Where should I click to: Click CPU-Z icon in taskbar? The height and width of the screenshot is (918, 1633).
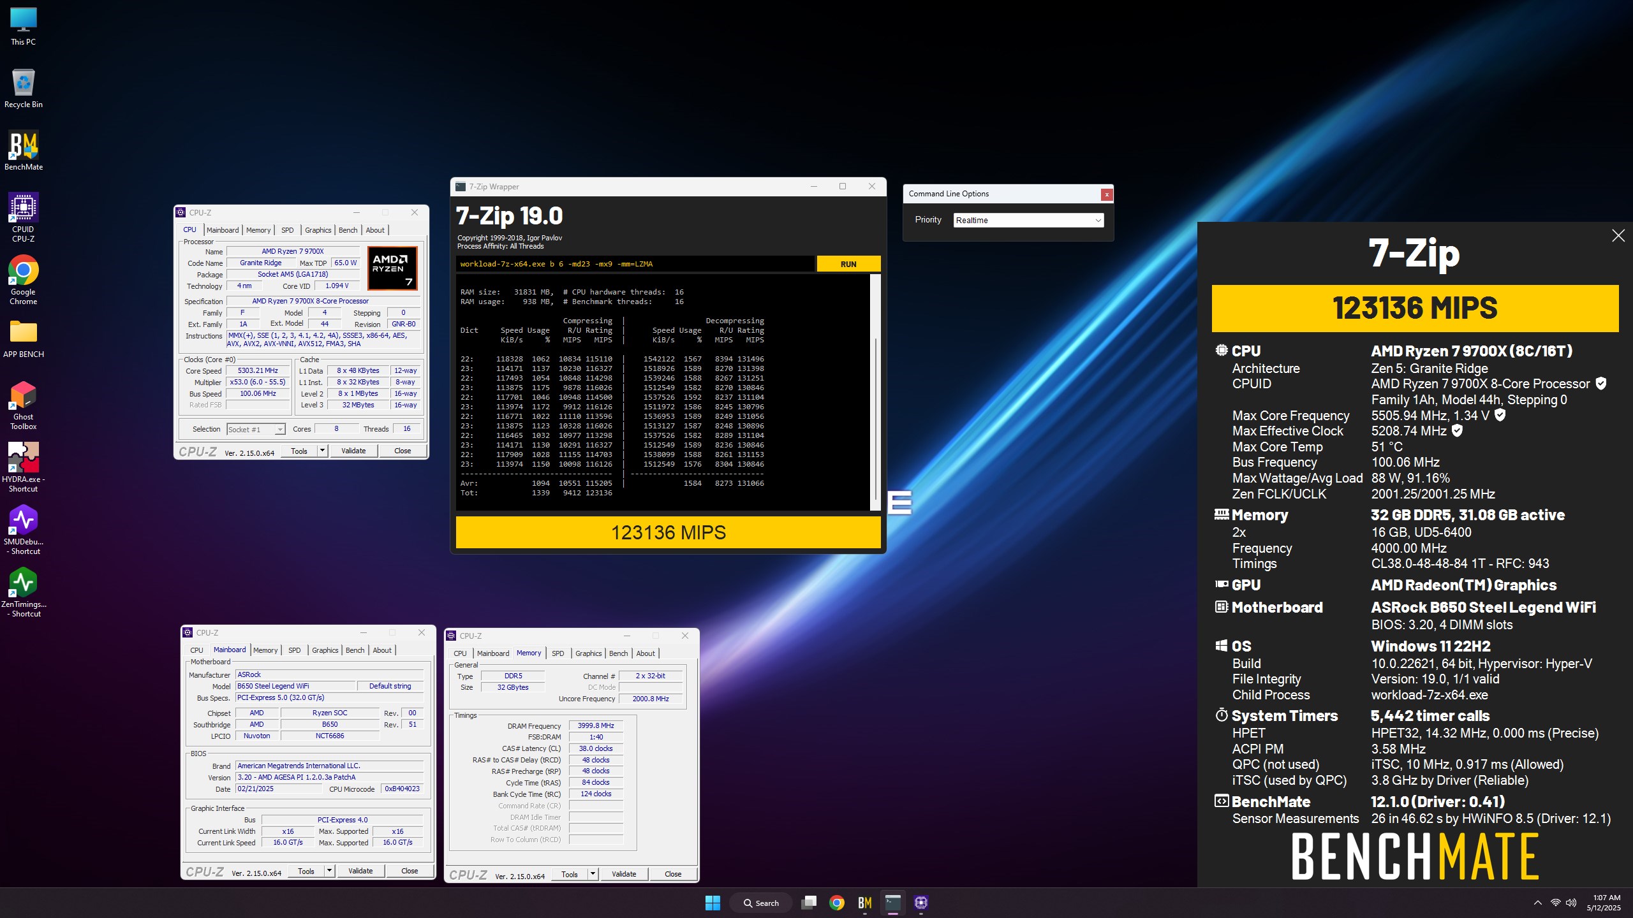coord(921,903)
